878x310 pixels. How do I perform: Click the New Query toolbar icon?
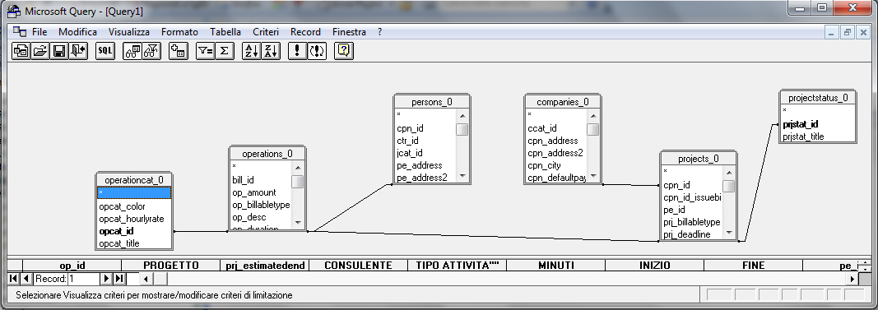point(21,51)
